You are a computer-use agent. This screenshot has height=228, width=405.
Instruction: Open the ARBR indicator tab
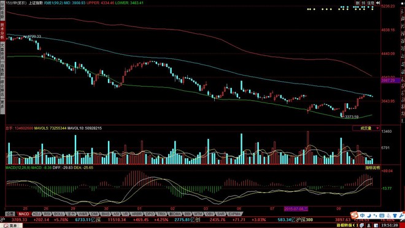(x=136, y=214)
